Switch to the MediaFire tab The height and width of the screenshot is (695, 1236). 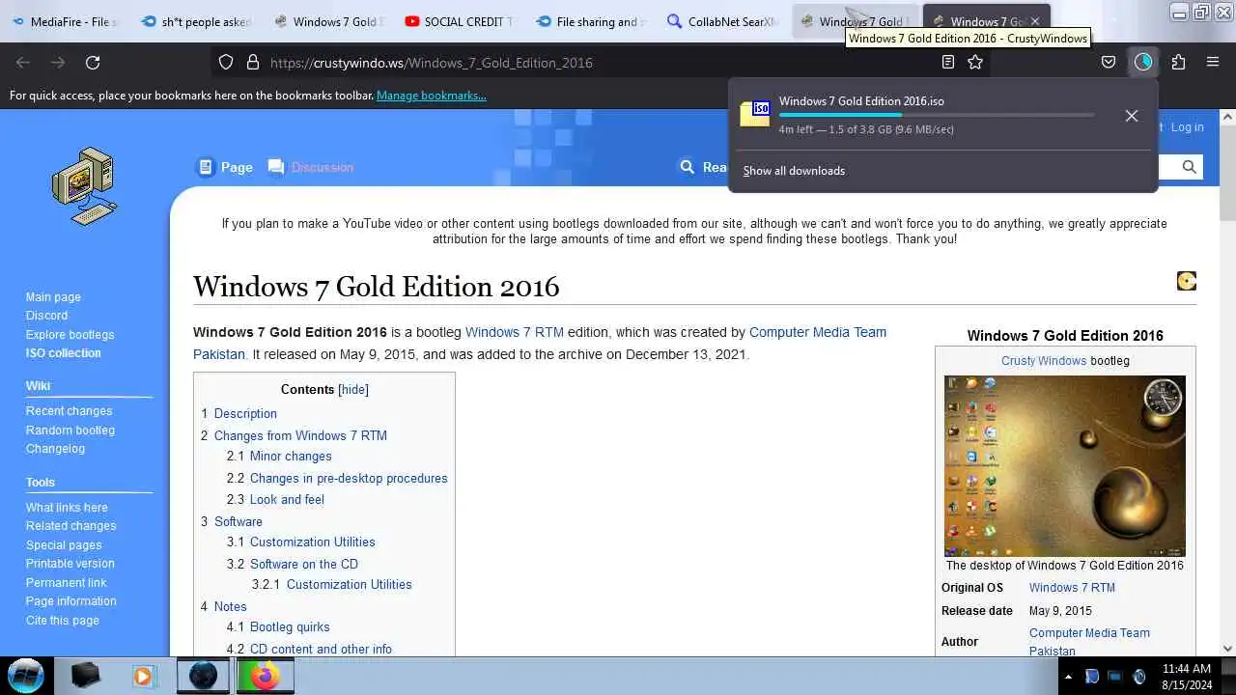tap(66, 21)
